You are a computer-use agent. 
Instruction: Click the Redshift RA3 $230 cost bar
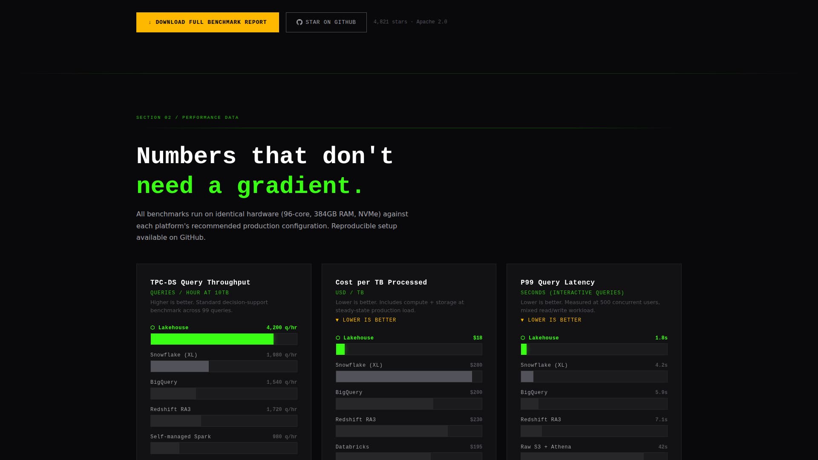click(x=392, y=431)
